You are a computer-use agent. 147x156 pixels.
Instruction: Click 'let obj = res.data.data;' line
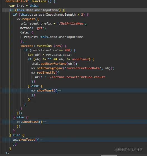pos(50,55)
